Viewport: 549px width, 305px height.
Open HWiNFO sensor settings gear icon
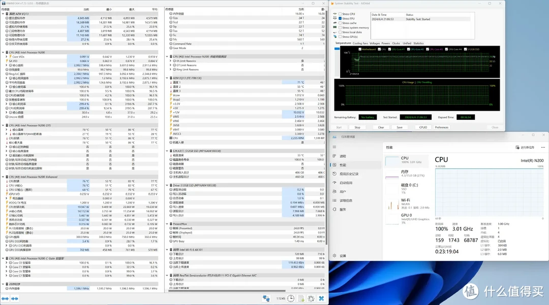311,298
